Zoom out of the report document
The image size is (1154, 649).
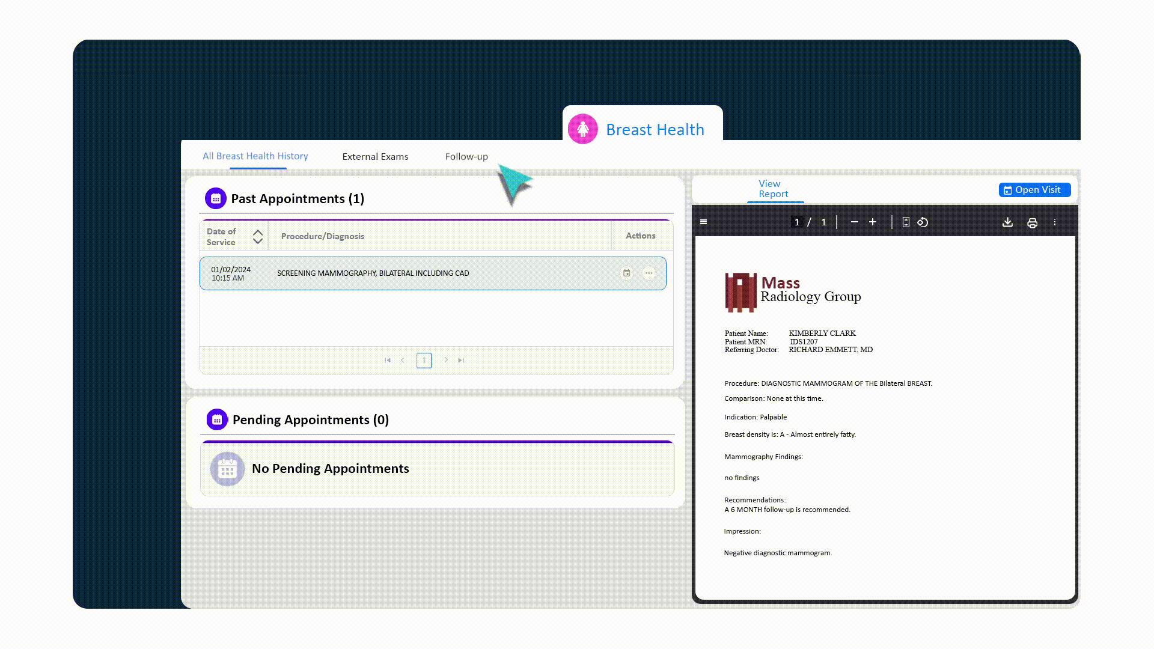click(x=855, y=222)
